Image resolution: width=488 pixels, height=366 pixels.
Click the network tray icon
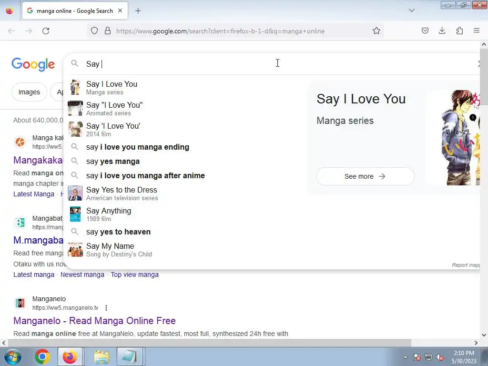(428, 357)
